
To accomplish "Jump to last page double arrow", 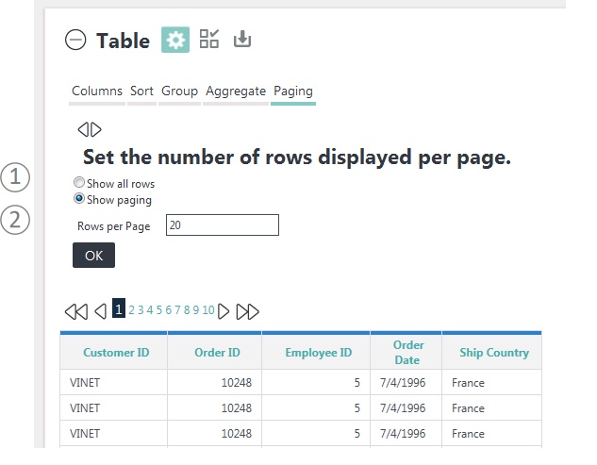I will (x=247, y=311).
